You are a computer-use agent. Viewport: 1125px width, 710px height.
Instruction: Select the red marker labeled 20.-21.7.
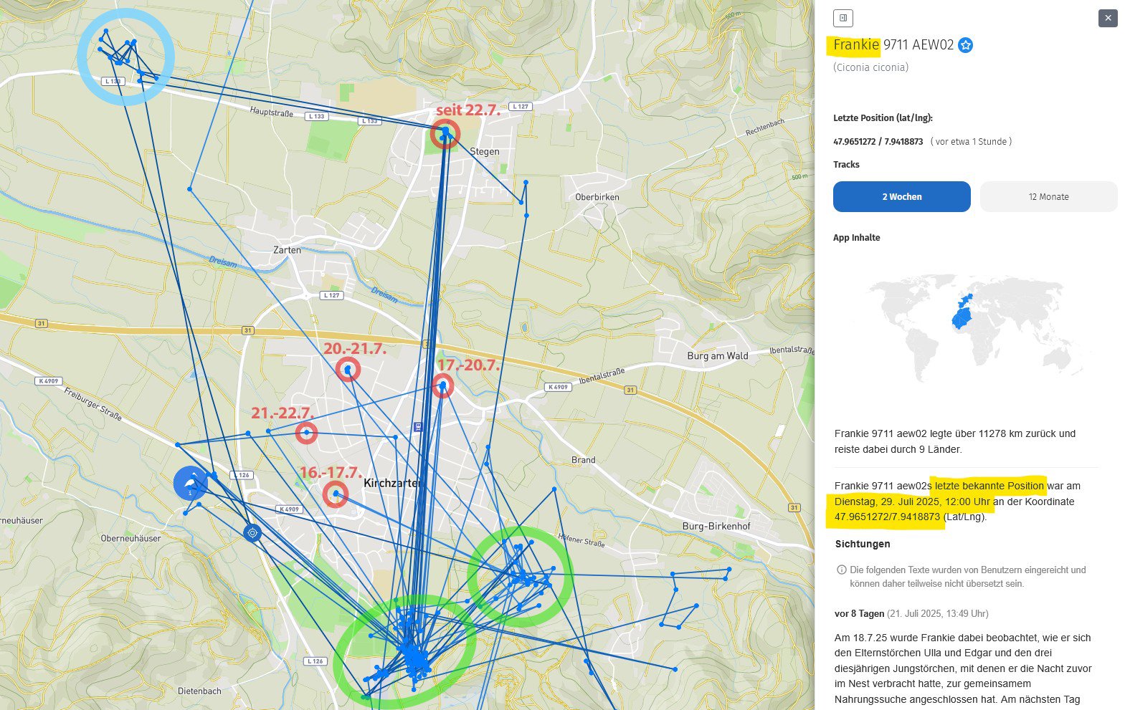348,370
